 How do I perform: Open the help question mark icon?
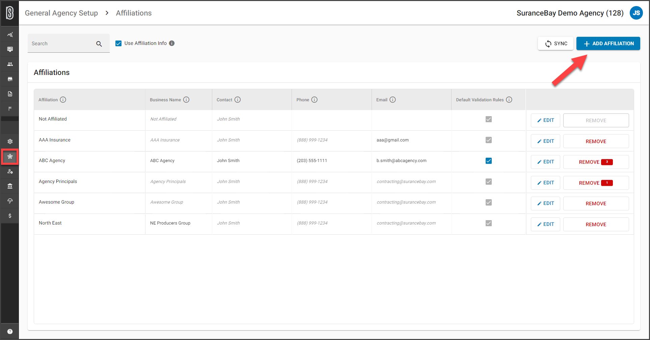(10, 332)
